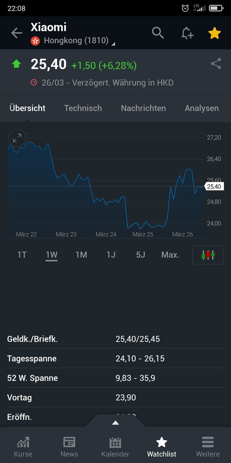Open Kurse in bottom navigation

tap(23, 446)
